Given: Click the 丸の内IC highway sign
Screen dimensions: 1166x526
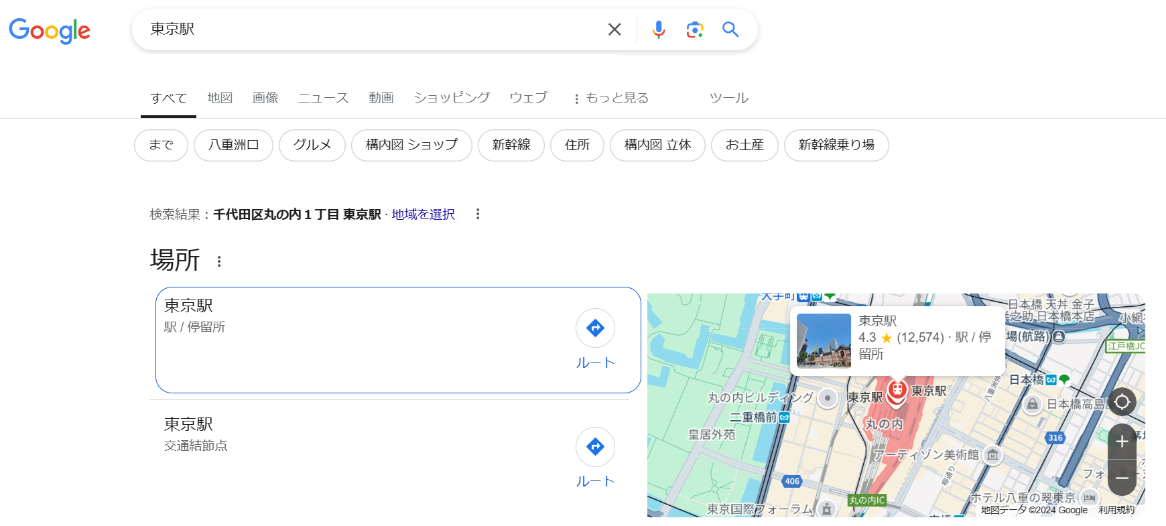Looking at the screenshot, I should (867, 500).
